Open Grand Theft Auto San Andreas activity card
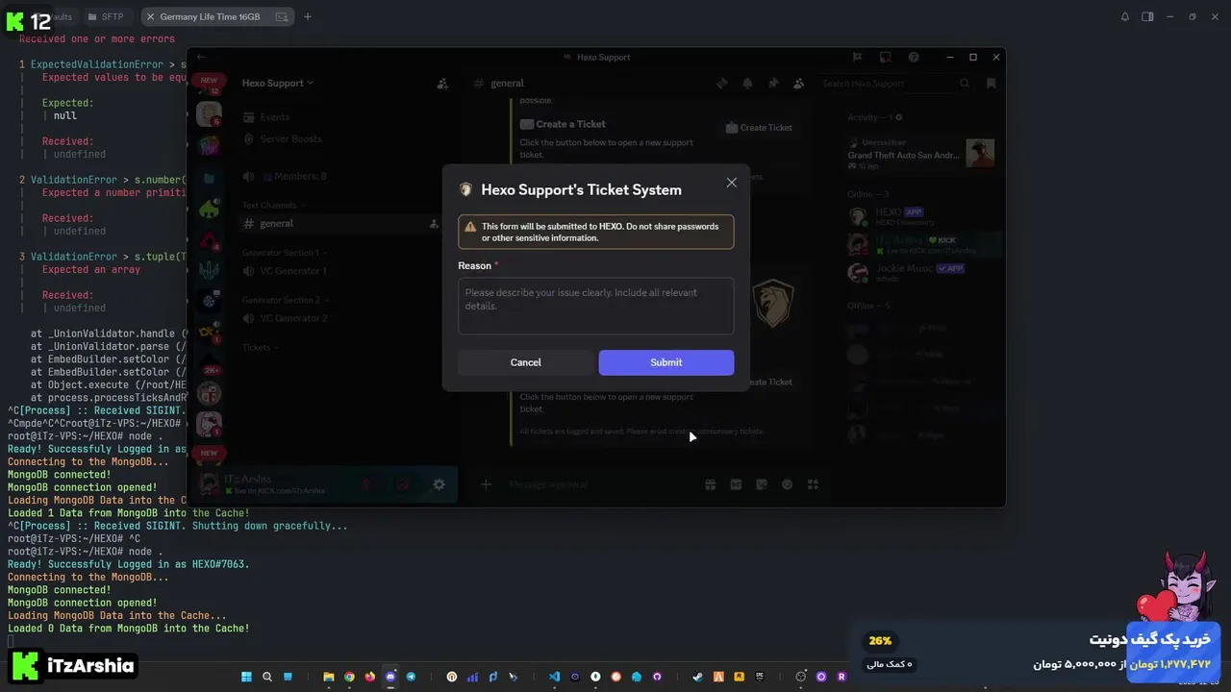 coord(920,154)
